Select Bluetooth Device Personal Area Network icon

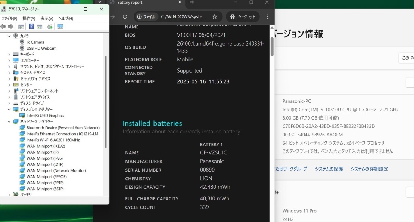click(22, 128)
